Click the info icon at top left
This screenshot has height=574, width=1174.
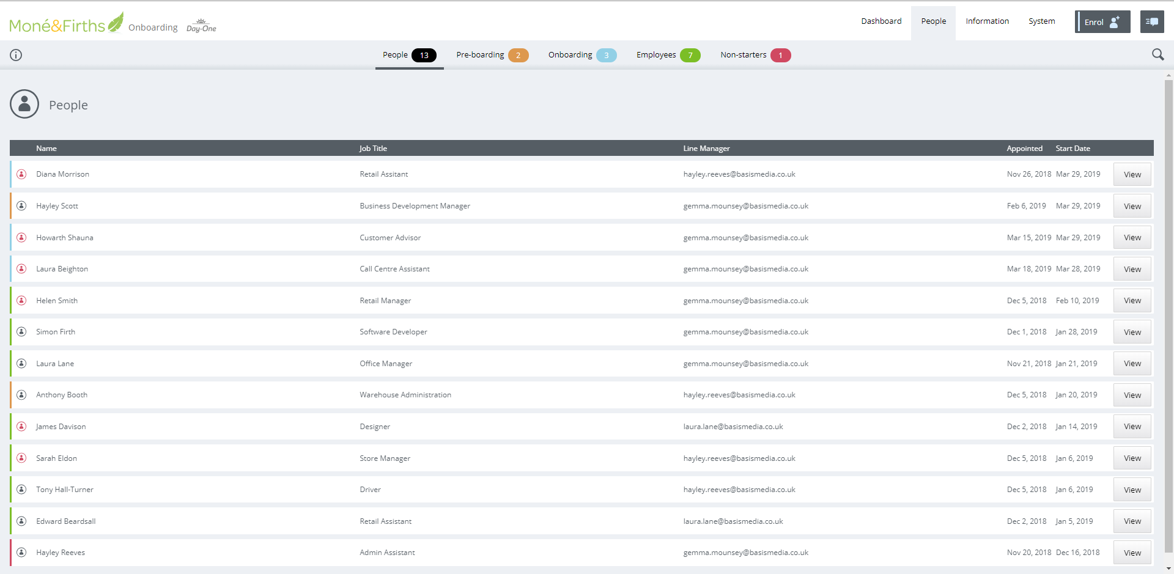pyautogui.click(x=16, y=55)
